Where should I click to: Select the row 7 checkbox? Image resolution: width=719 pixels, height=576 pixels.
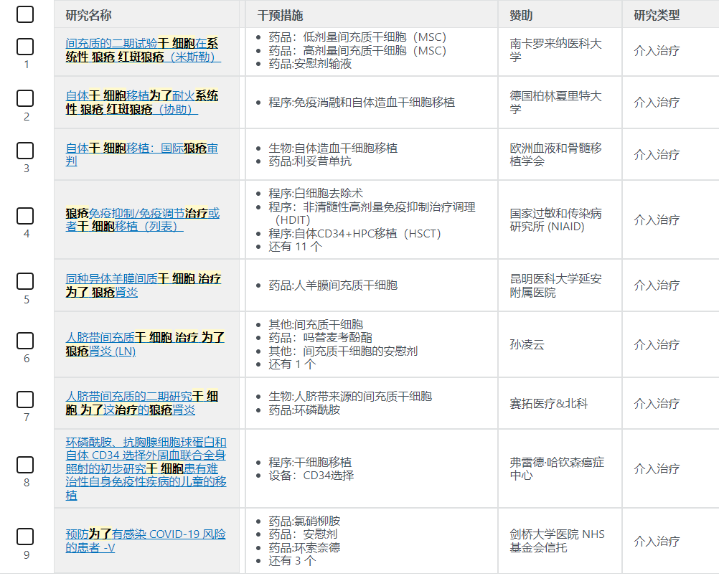[x=25, y=400]
